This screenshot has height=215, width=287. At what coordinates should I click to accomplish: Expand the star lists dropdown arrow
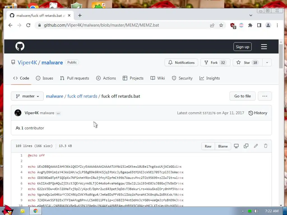pos(267,62)
